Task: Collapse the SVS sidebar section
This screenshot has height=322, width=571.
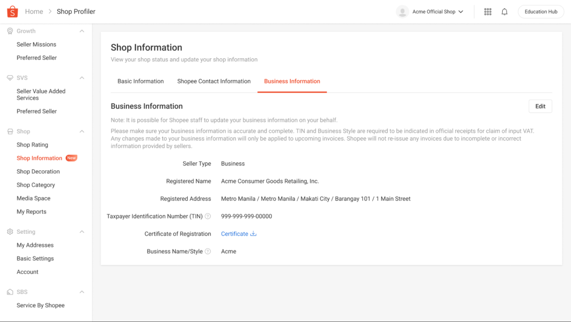Action: point(82,78)
